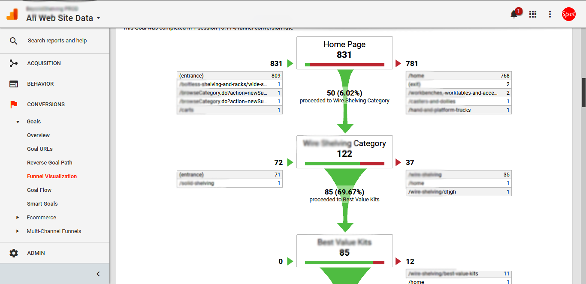Viewport: 586px width, 284px height.
Task: Open the Smart Goals report
Action: [x=42, y=204]
